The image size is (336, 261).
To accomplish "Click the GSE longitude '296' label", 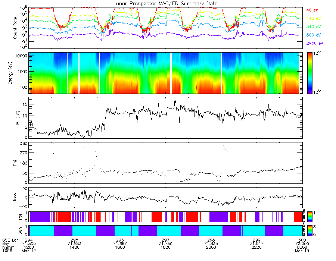I will click(120, 240).
